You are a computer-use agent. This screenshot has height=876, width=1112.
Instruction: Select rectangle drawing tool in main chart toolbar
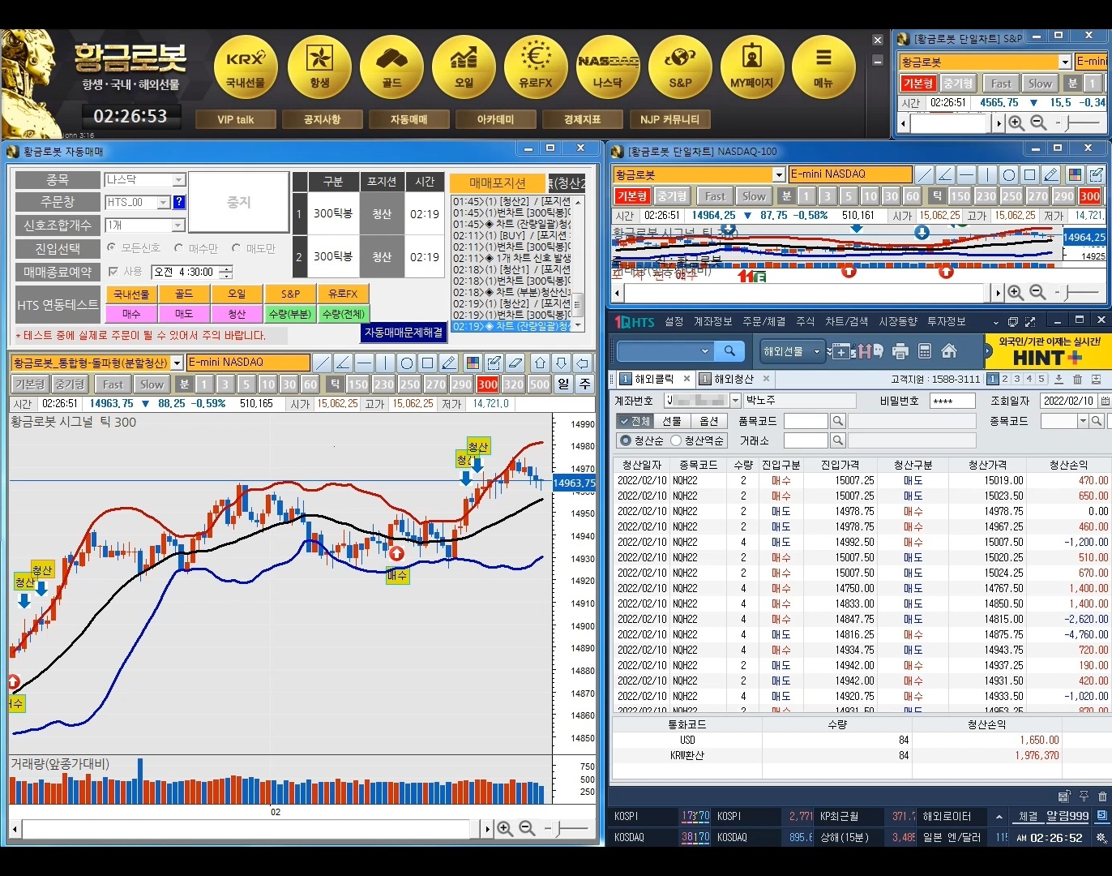point(427,363)
